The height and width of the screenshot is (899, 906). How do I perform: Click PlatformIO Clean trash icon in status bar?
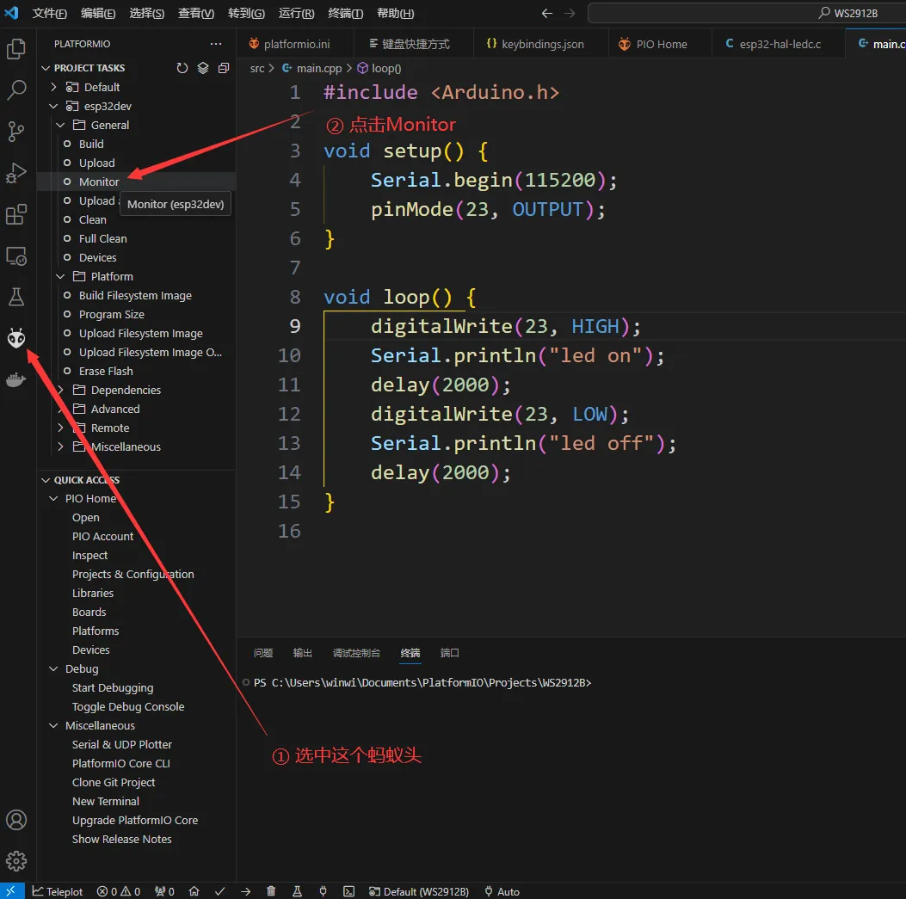(x=271, y=891)
